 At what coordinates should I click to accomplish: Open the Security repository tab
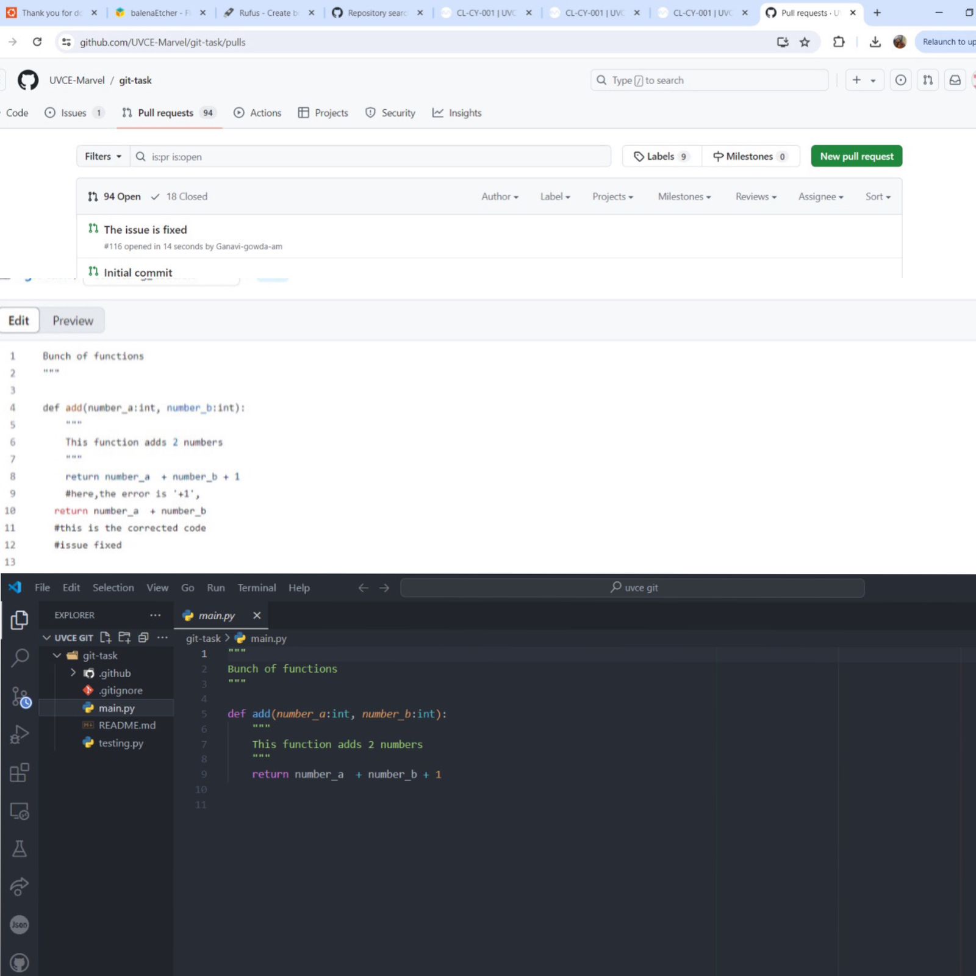[390, 113]
